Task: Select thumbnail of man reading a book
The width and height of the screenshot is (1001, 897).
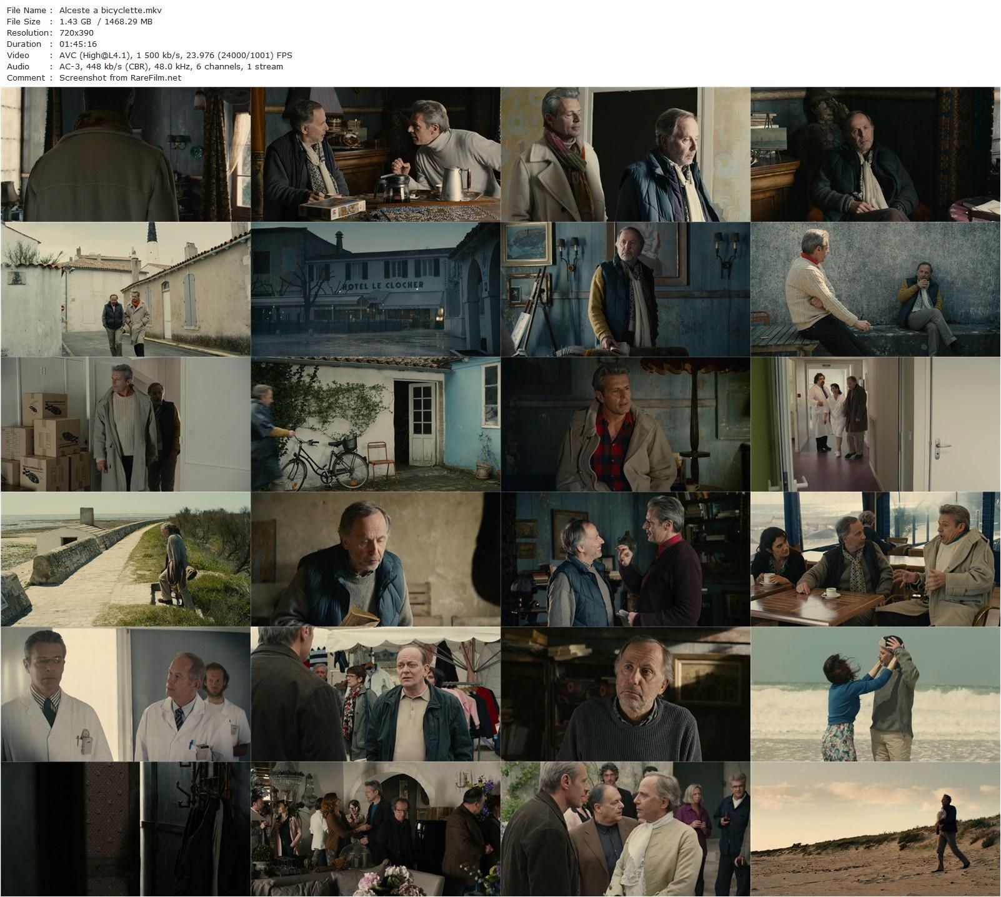Action: pyautogui.click(x=376, y=559)
